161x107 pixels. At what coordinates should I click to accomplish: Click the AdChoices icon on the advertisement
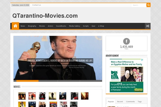pos(142,60)
